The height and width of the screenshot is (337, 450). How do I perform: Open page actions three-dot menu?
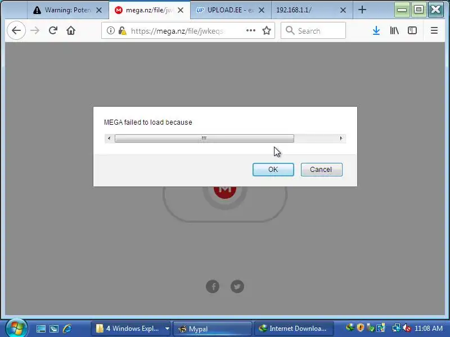250,30
